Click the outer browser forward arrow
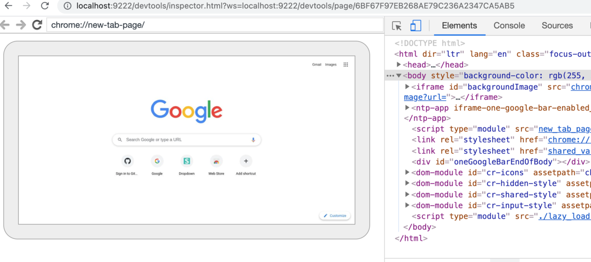591x262 pixels. point(27,6)
